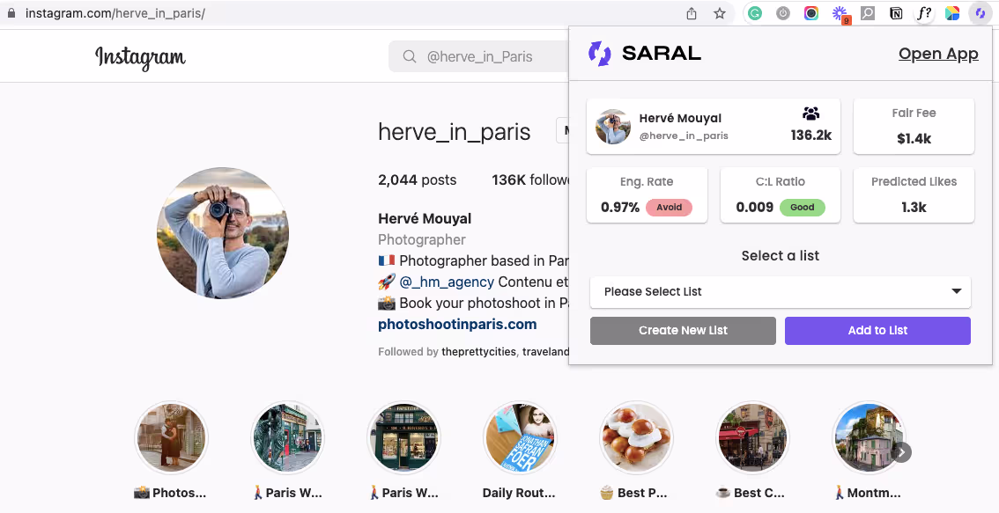Expand the Please Select List dropdown
This screenshot has width=999, height=513.
[781, 291]
